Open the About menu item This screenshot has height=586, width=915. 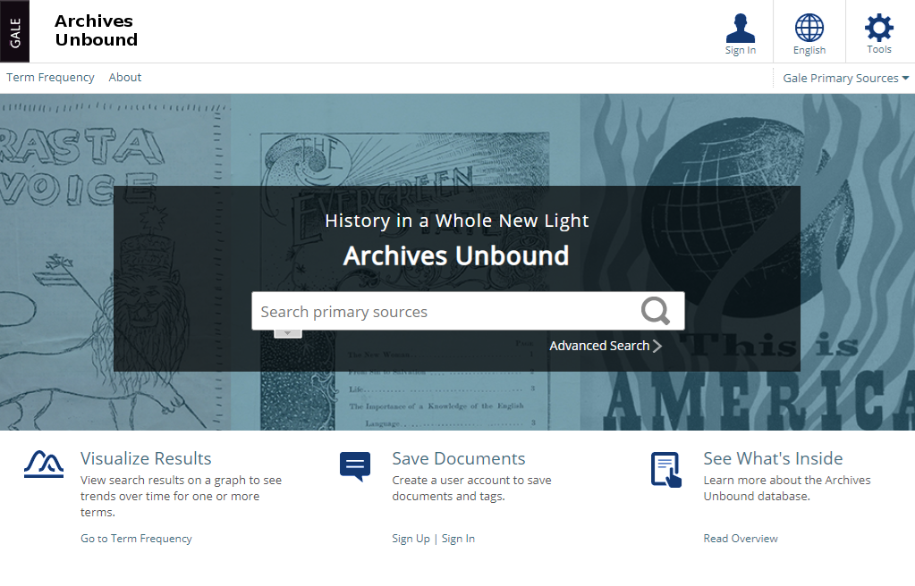coord(125,78)
